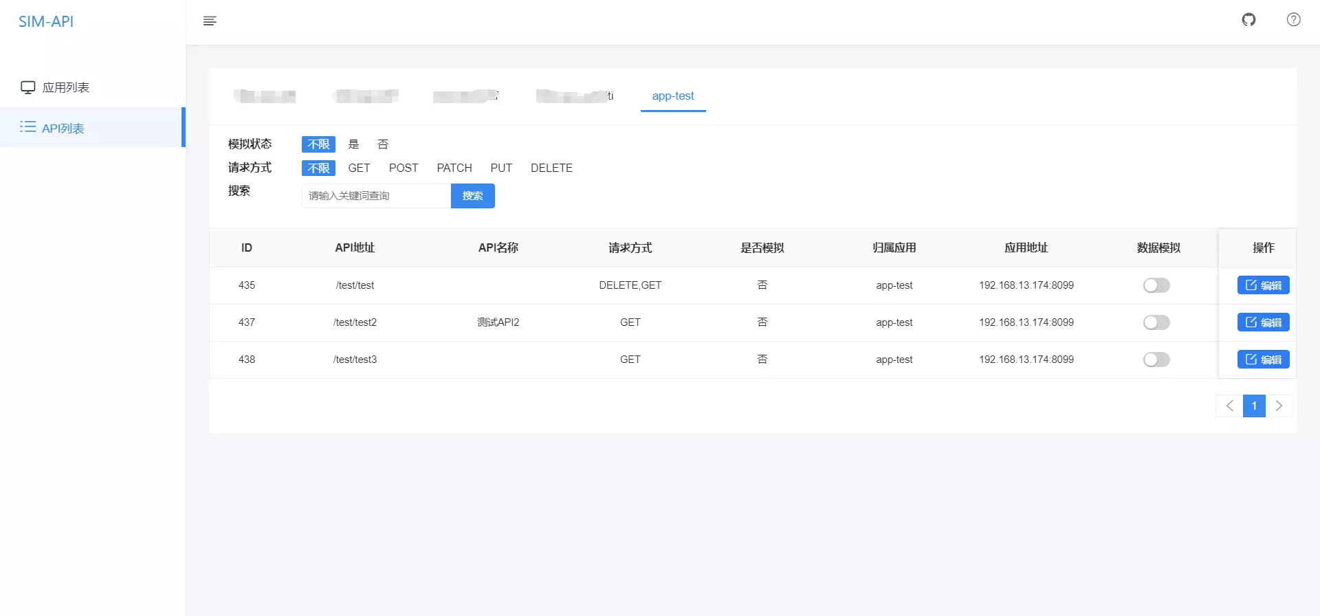1320x616 pixels.
Task: Click 192.168.13.174:8099 in row 438
Action: pos(1026,360)
